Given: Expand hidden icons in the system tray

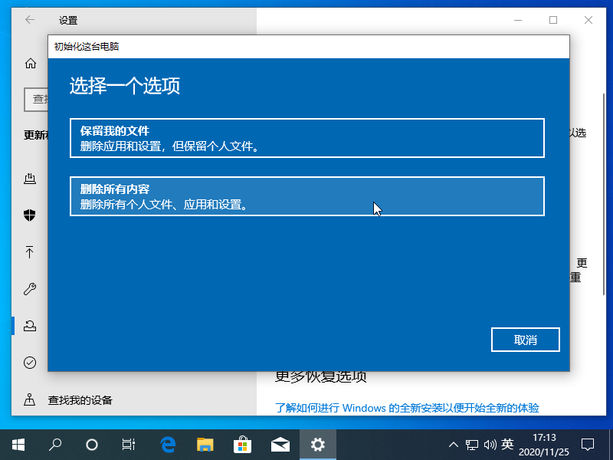Looking at the screenshot, I should (454, 444).
